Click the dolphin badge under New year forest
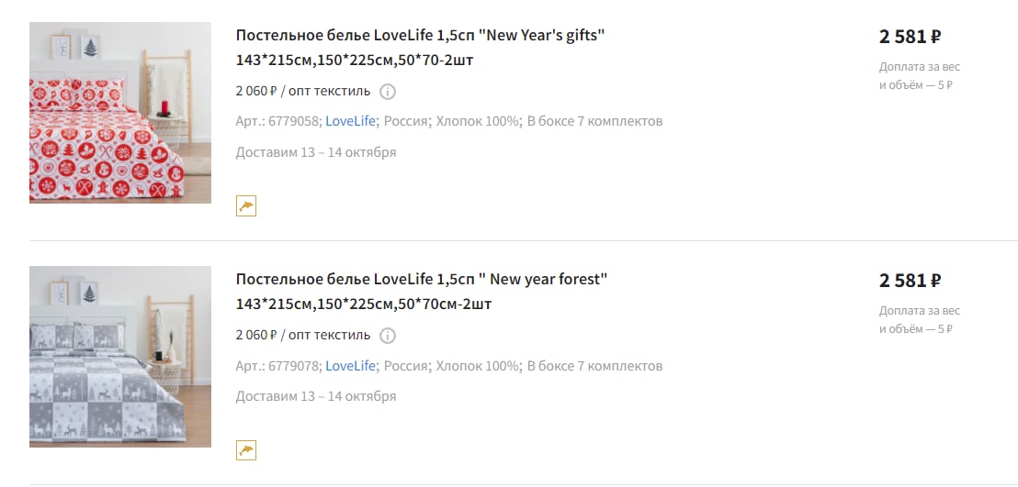 tap(246, 449)
